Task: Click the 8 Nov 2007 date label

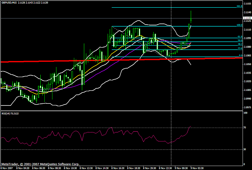Action: pos(6,168)
